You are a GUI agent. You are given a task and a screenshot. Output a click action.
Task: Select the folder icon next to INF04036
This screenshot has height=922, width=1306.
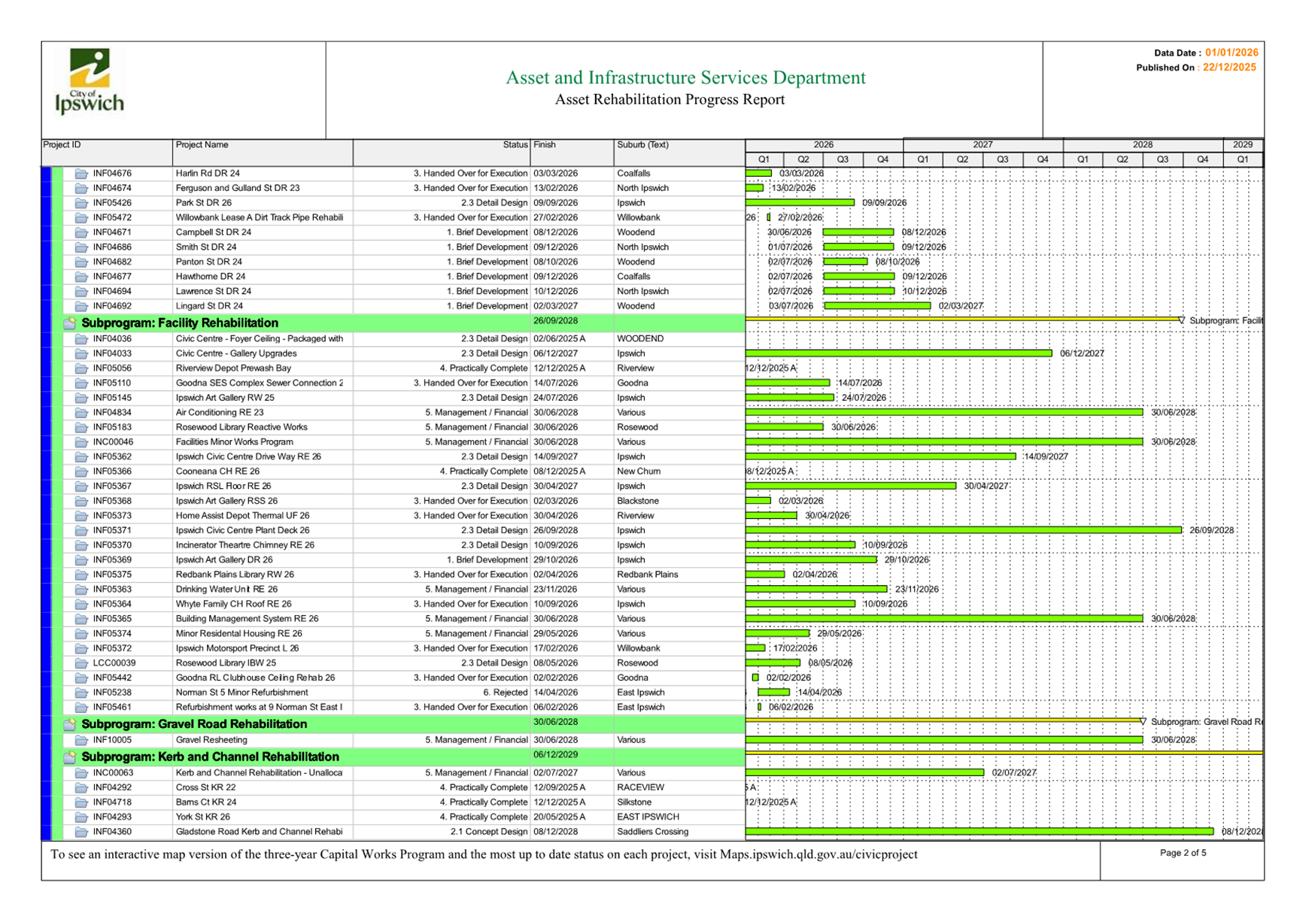click(81, 339)
